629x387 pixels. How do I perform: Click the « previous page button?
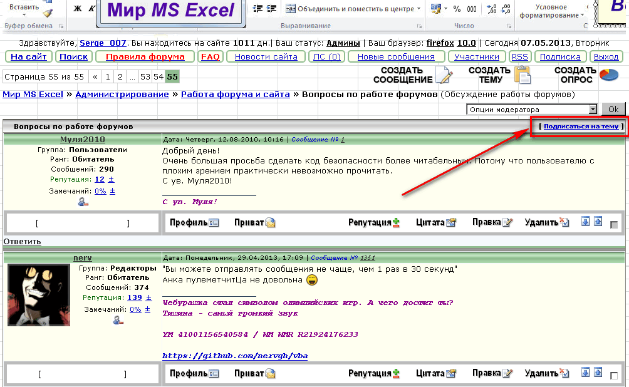[x=95, y=76]
